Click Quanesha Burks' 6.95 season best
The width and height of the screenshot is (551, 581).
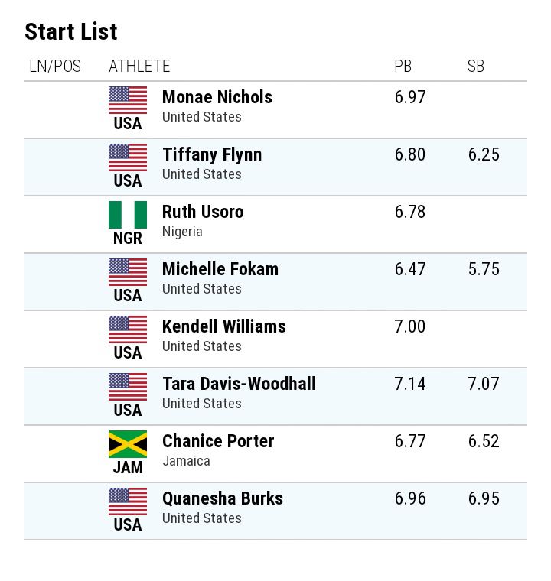pyautogui.click(x=484, y=498)
